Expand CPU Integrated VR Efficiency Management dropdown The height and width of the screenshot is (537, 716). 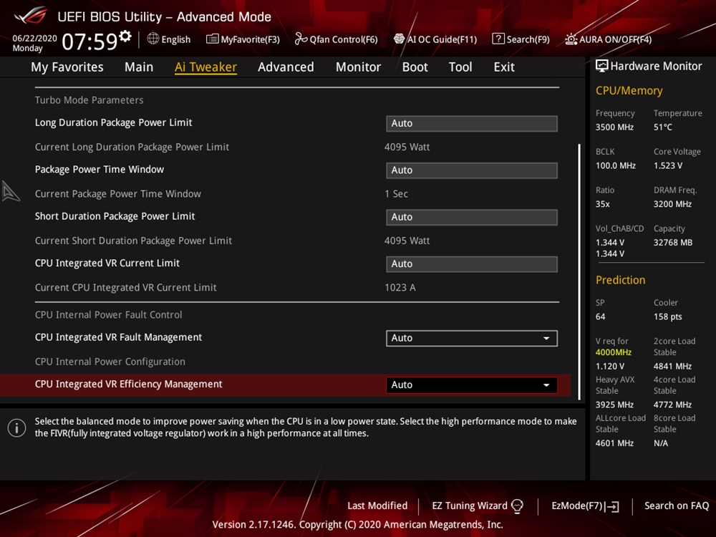coord(472,385)
